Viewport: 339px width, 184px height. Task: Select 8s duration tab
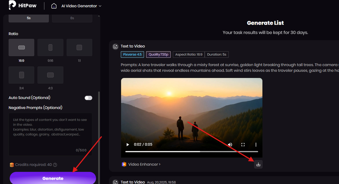pos(72,18)
